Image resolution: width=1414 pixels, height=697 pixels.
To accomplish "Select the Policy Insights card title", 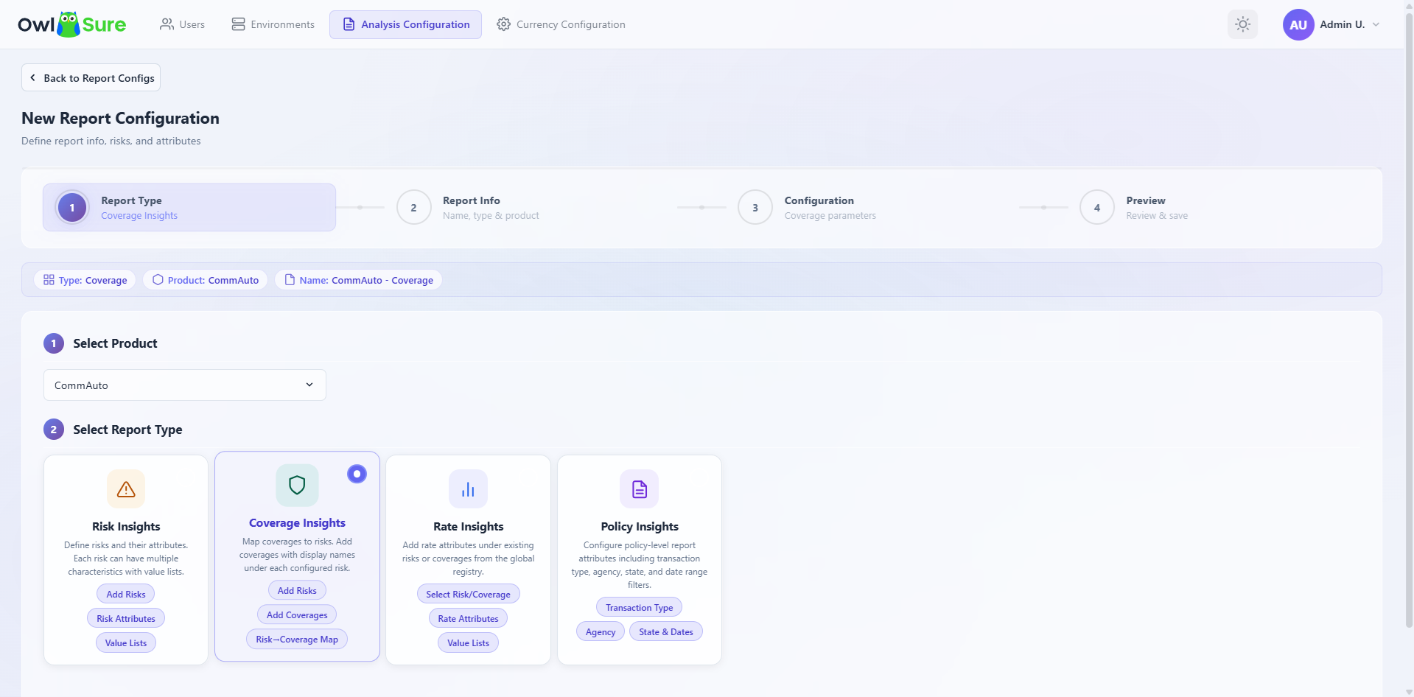I will coord(640,526).
